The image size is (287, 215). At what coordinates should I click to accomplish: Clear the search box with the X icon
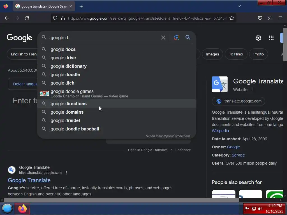[x=163, y=38]
